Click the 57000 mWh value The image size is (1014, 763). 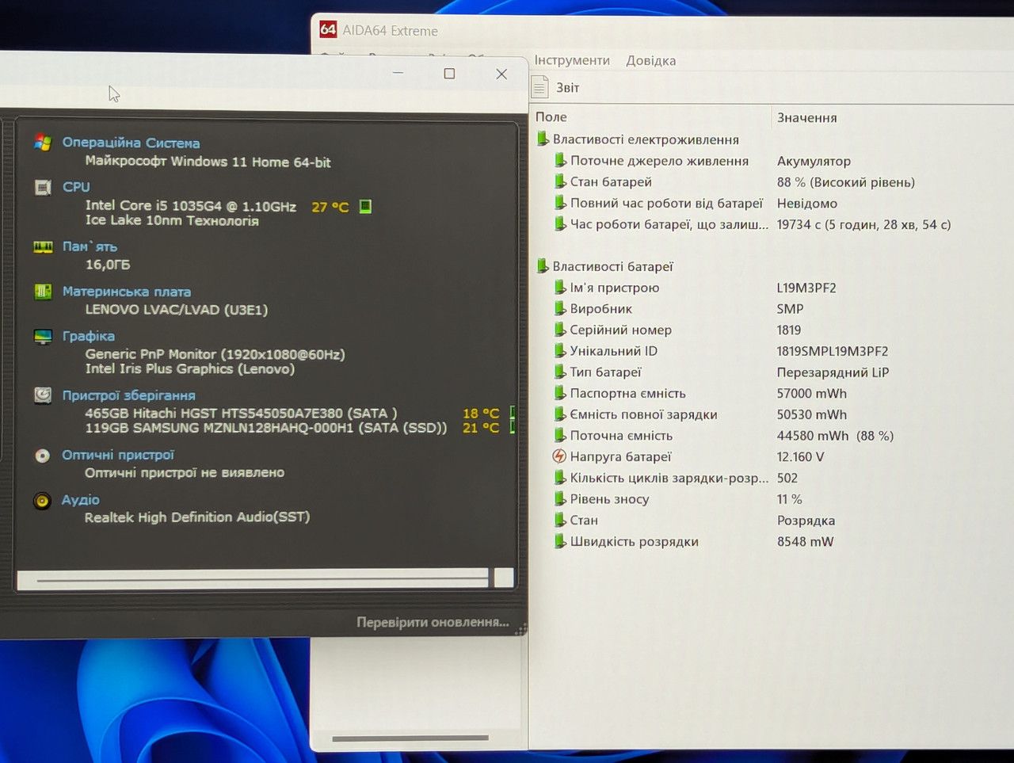[x=811, y=394]
